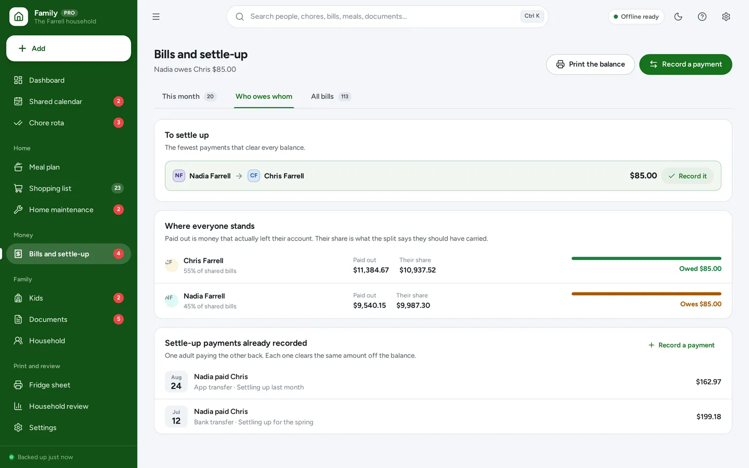The width and height of the screenshot is (749, 468).
Task: Toggle the sidebar with the hamburger icon
Action: coord(156,17)
